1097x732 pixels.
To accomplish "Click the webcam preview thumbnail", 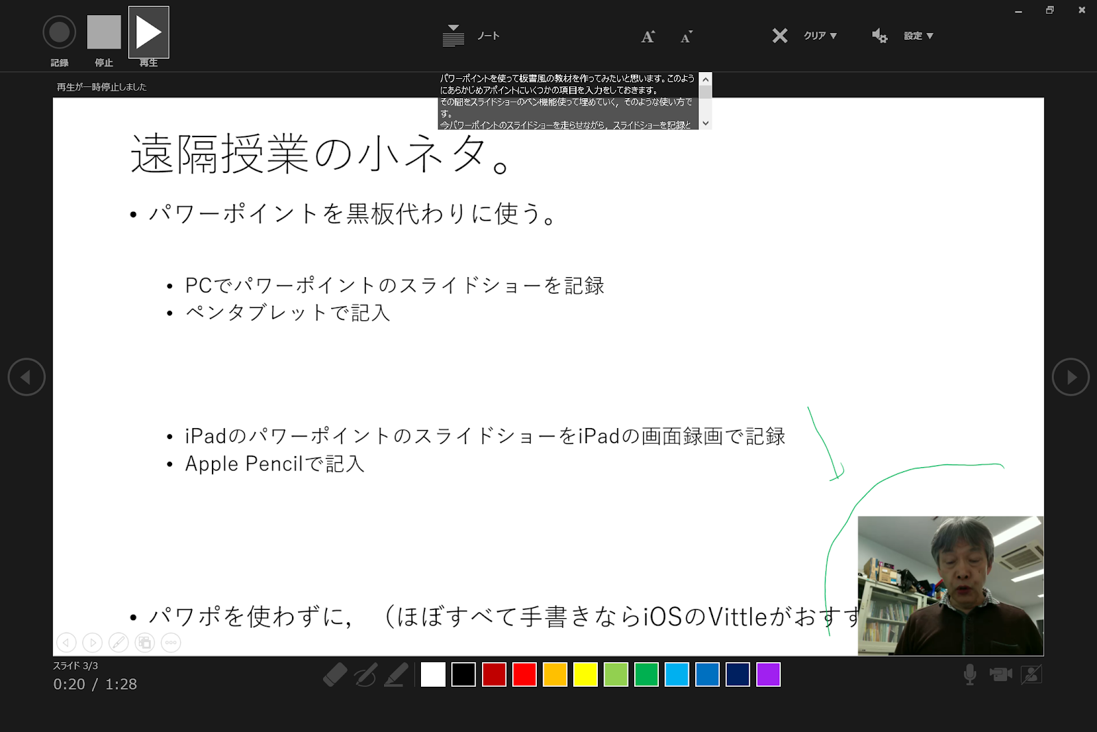I will point(950,586).
